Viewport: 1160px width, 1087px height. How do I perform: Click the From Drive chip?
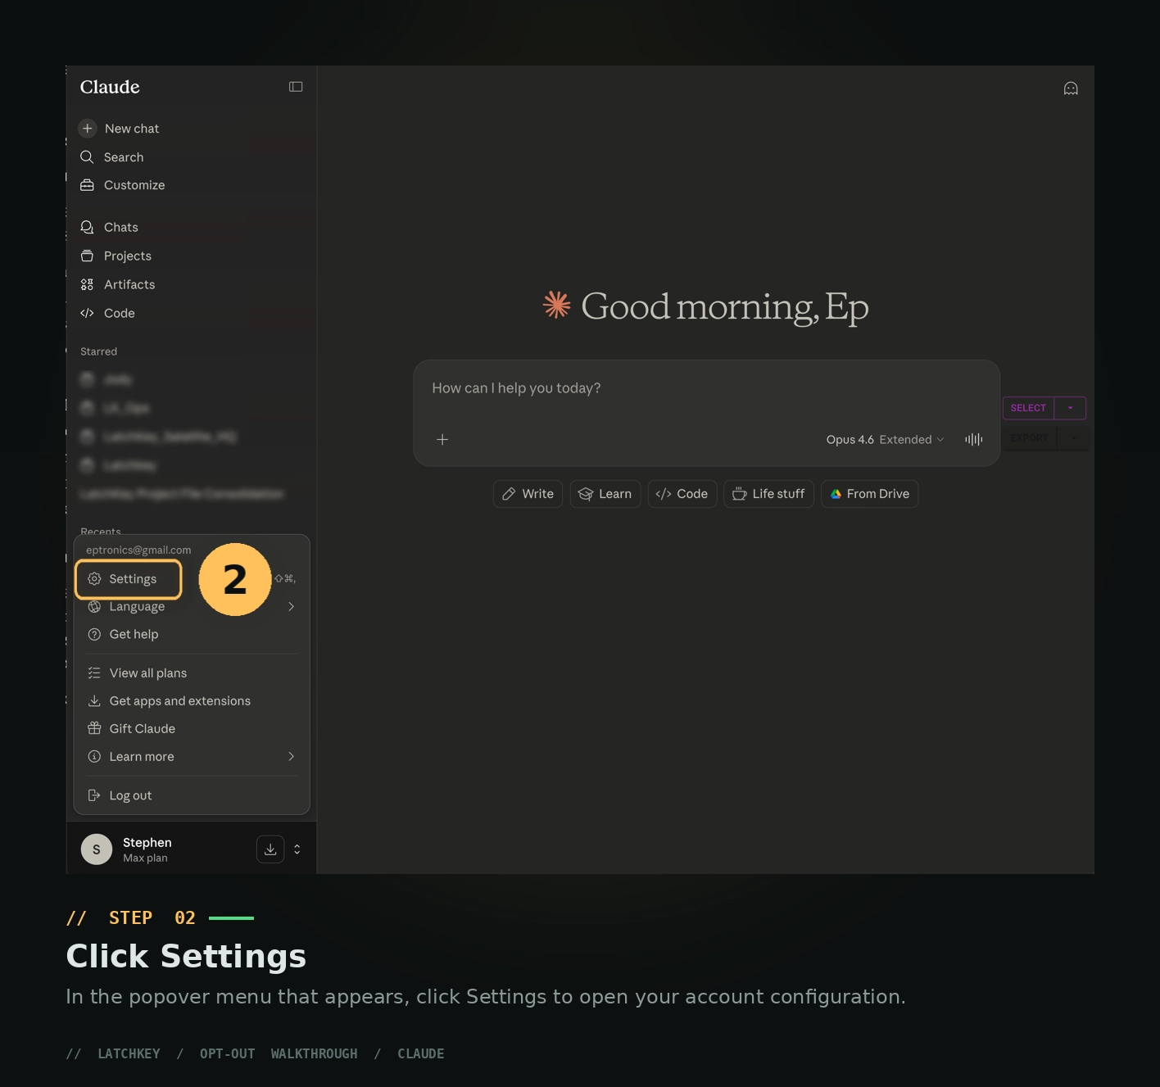[x=869, y=494]
